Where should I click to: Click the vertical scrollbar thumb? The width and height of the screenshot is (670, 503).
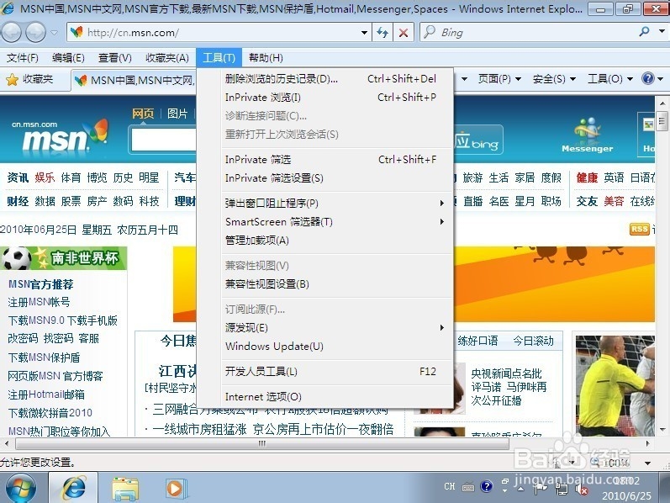[x=662, y=121]
